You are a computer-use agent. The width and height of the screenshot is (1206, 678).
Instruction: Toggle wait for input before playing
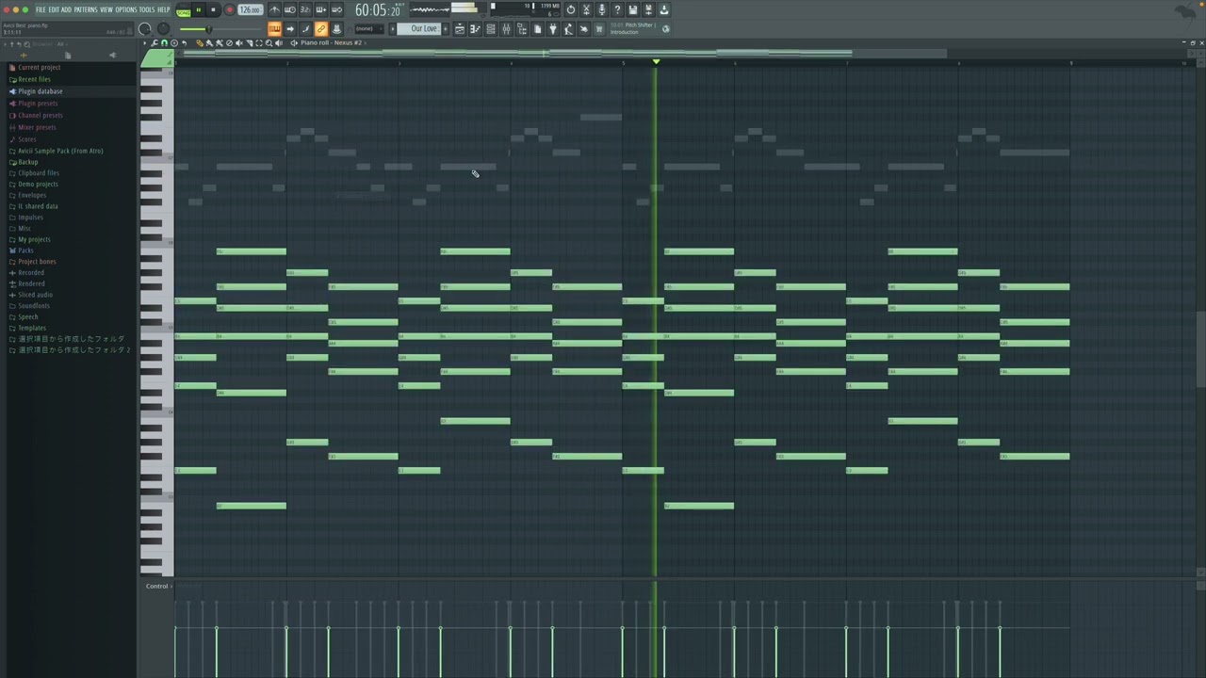click(x=290, y=9)
